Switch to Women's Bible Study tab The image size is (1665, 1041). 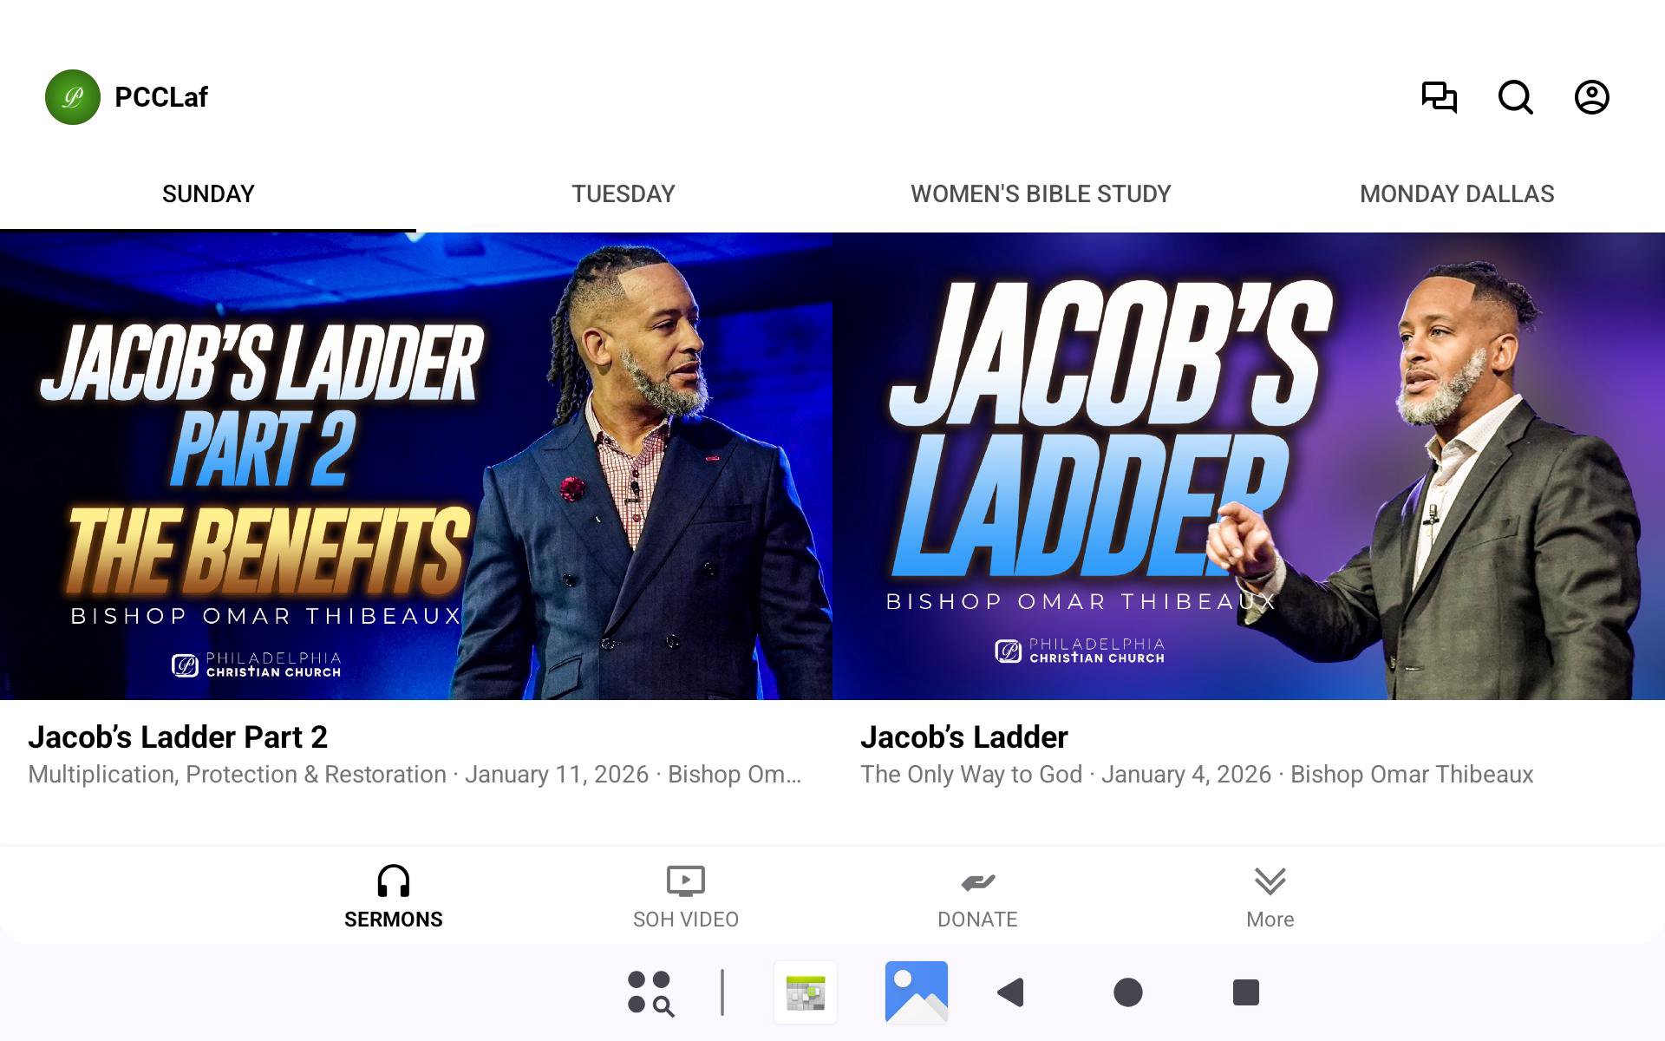(x=1041, y=193)
